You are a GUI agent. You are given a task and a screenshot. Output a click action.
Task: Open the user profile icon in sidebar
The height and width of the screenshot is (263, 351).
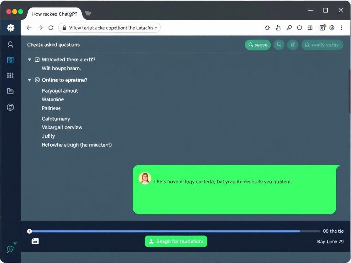[x=10, y=44]
